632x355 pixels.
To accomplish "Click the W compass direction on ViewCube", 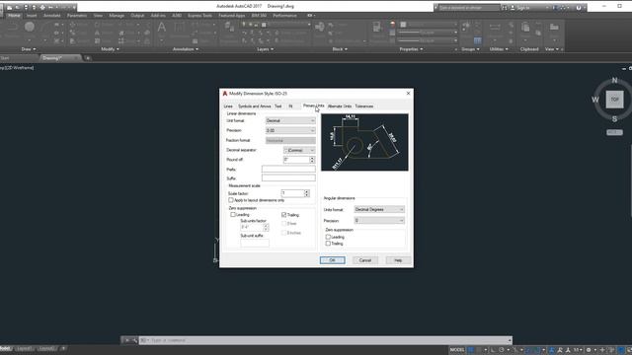I will tap(595, 100).
